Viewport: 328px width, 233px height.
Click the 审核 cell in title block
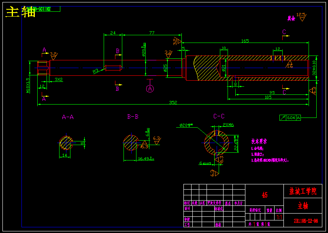[187, 219]
